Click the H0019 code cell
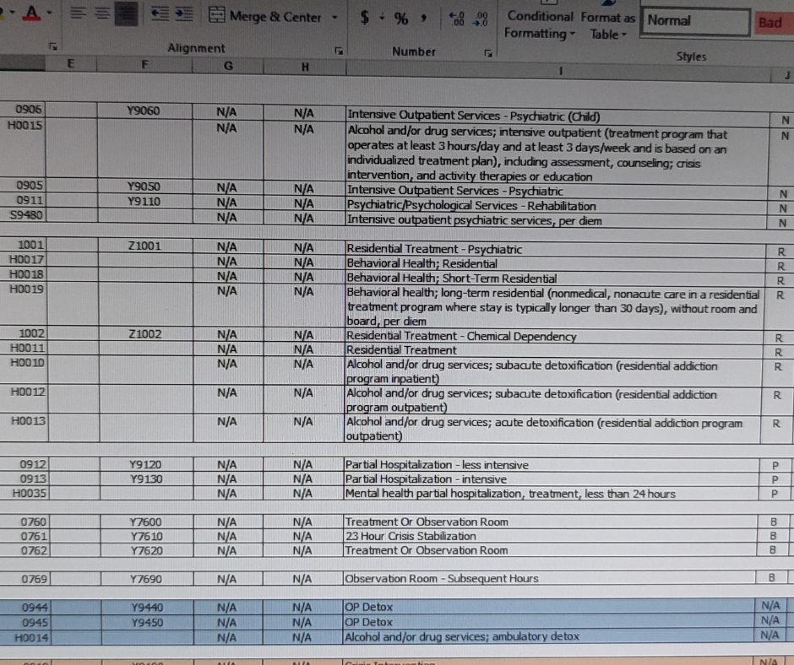 [24, 303]
